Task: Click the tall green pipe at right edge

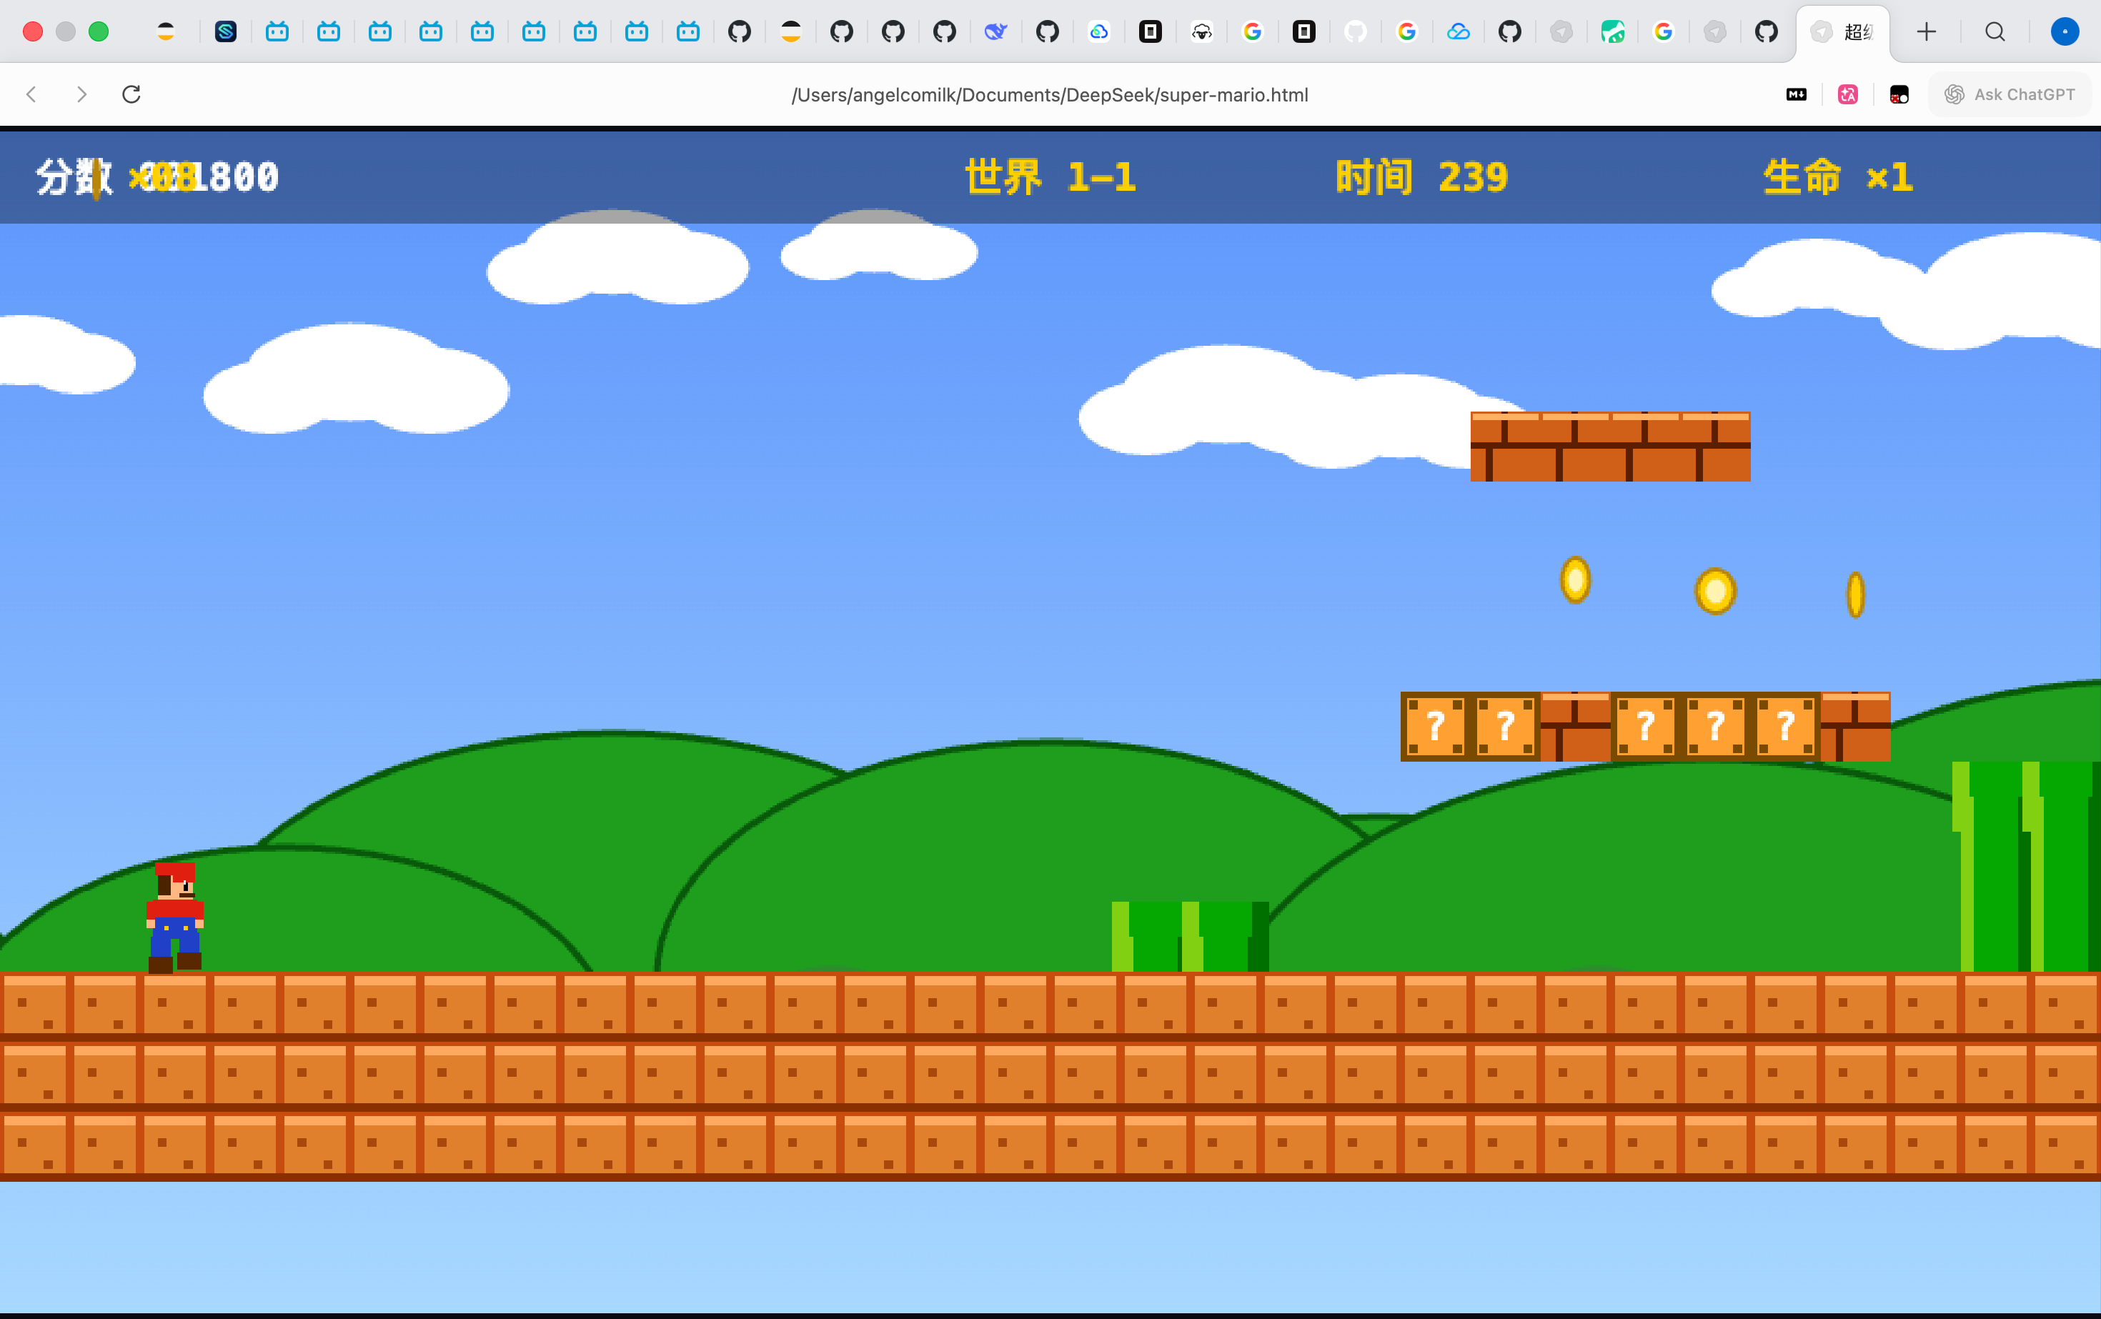Action: coord(2026,866)
